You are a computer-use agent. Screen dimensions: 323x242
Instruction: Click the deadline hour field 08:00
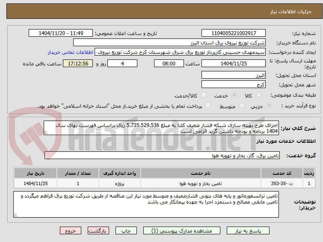tap(169, 63)
